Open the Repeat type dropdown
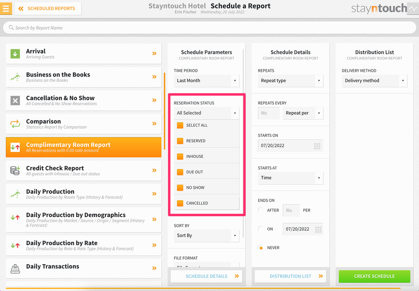 tap(291, 81)
